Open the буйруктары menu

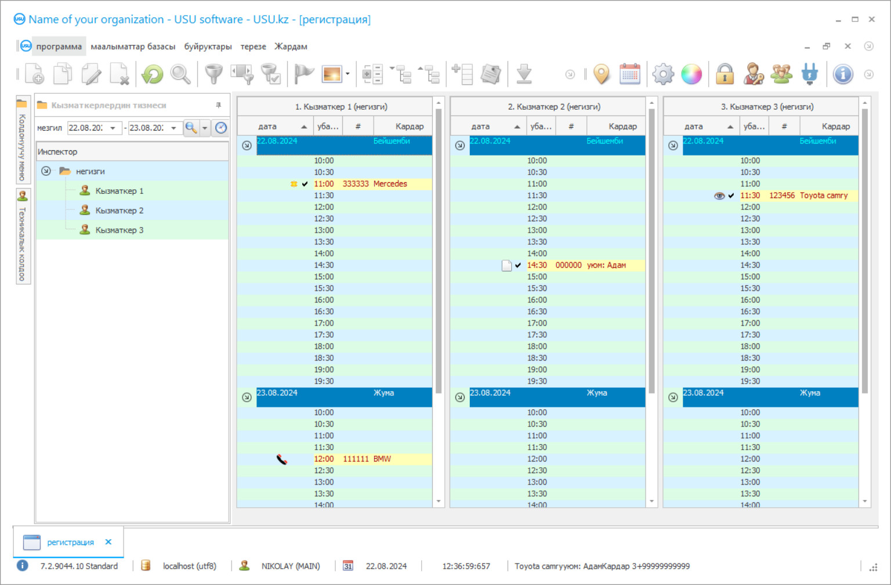pyautogui.click(x=208, y=46)
